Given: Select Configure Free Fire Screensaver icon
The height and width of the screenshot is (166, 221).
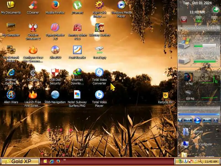Looking at the screenshot, I should tap(33, 54).
